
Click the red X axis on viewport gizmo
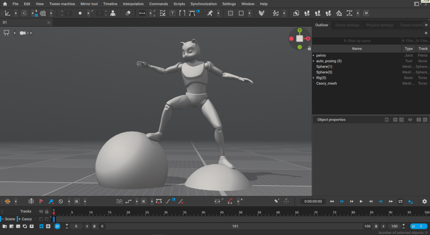[x=308, y=39]
